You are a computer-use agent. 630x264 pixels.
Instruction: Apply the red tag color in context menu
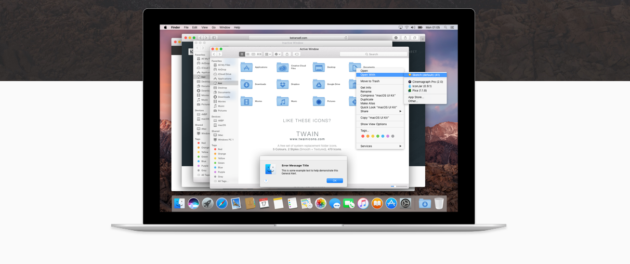click(363, 136)
